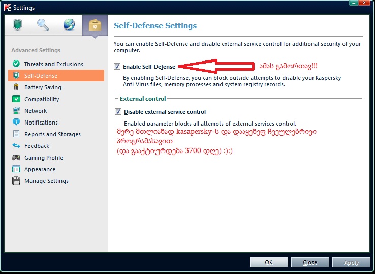Click the Enable Self-Defense label text

point(149,67)
